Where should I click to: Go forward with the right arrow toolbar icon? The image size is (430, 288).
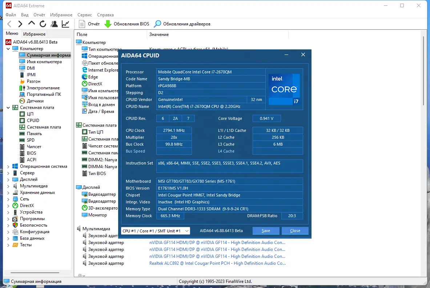20,24
